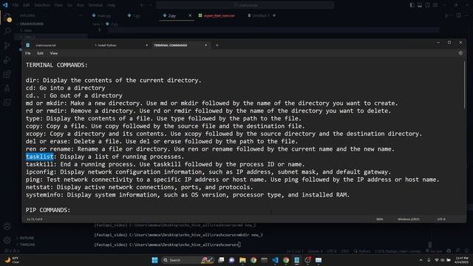Close the TERMINAL COMMANDS Notepad tab

[x=205, y=45]
